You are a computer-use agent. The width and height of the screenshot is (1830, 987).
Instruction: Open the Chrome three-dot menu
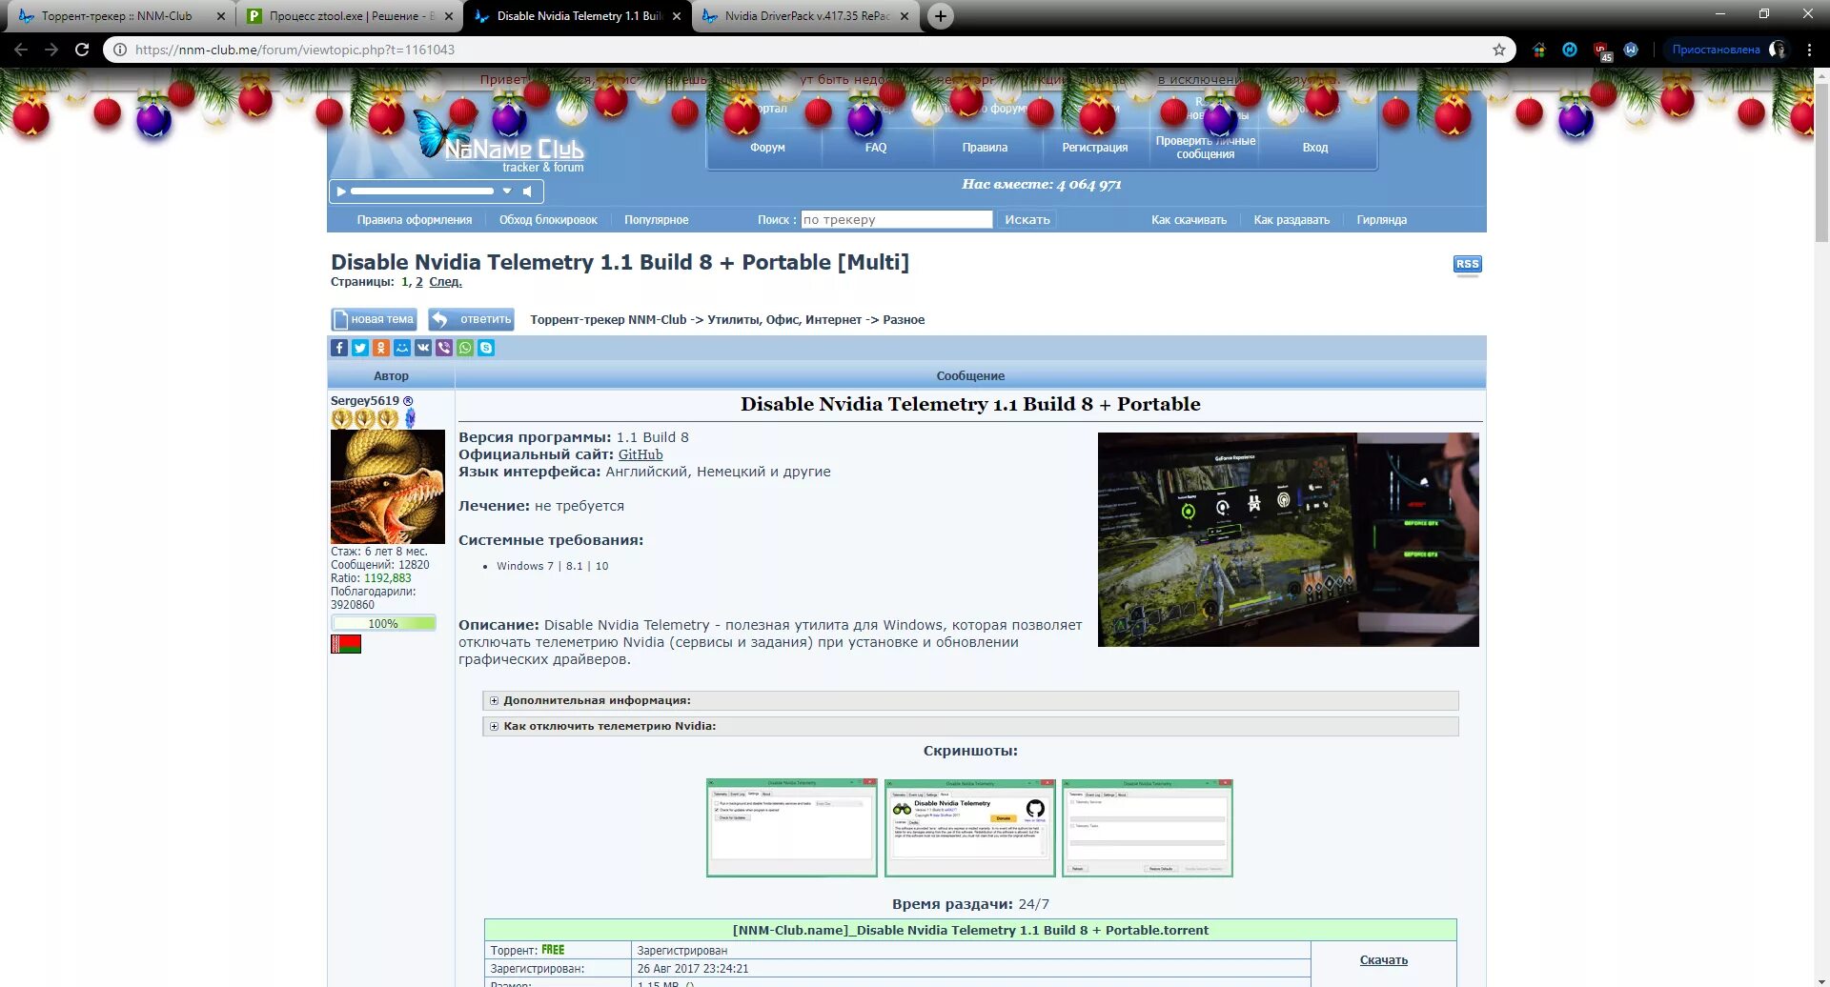pyautogui.click(x=1809, y=50)
